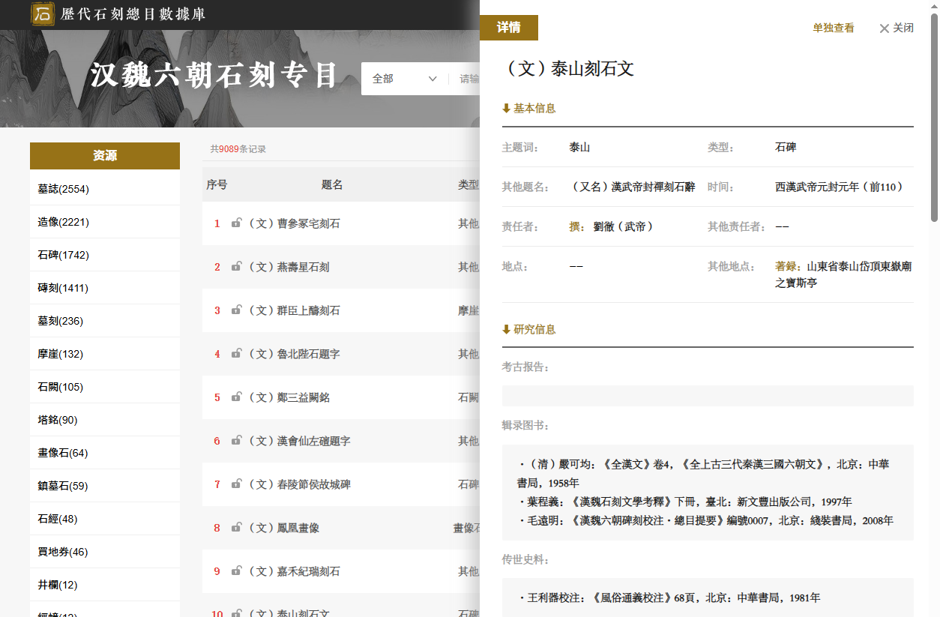This screenshot has width=940, height=617.
Task: Select the 造像(2221) resource category
Action: pyautogui.click(x=105, y=222)
